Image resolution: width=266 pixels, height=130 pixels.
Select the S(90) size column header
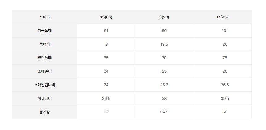[x=164, y=17]
